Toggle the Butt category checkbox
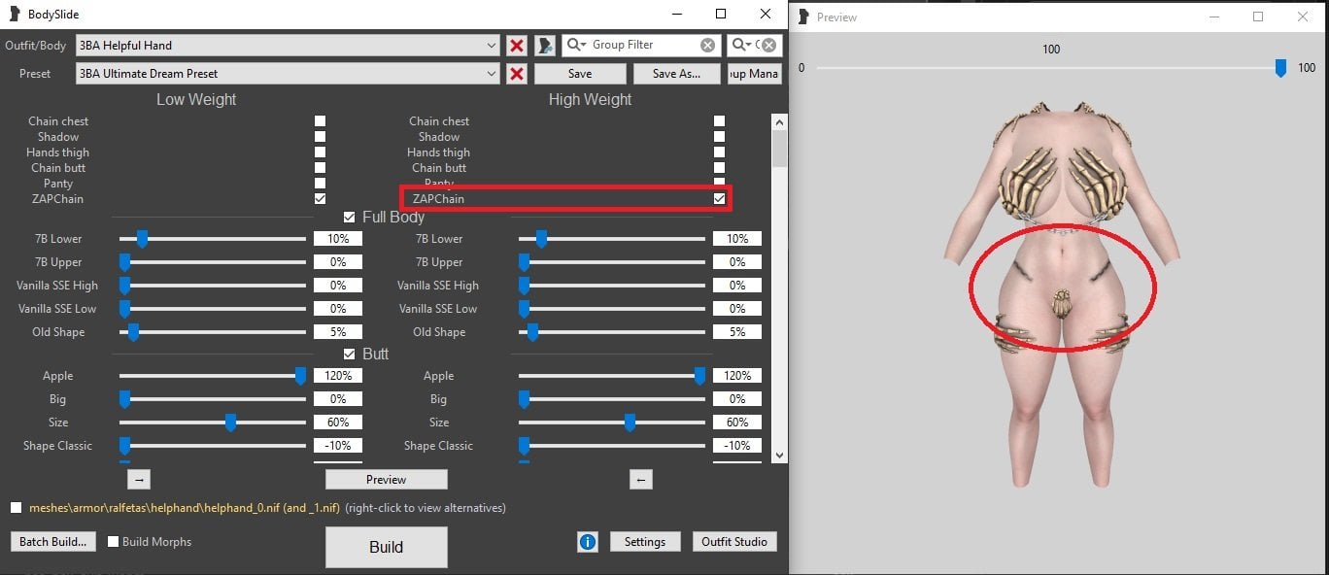 350,354
